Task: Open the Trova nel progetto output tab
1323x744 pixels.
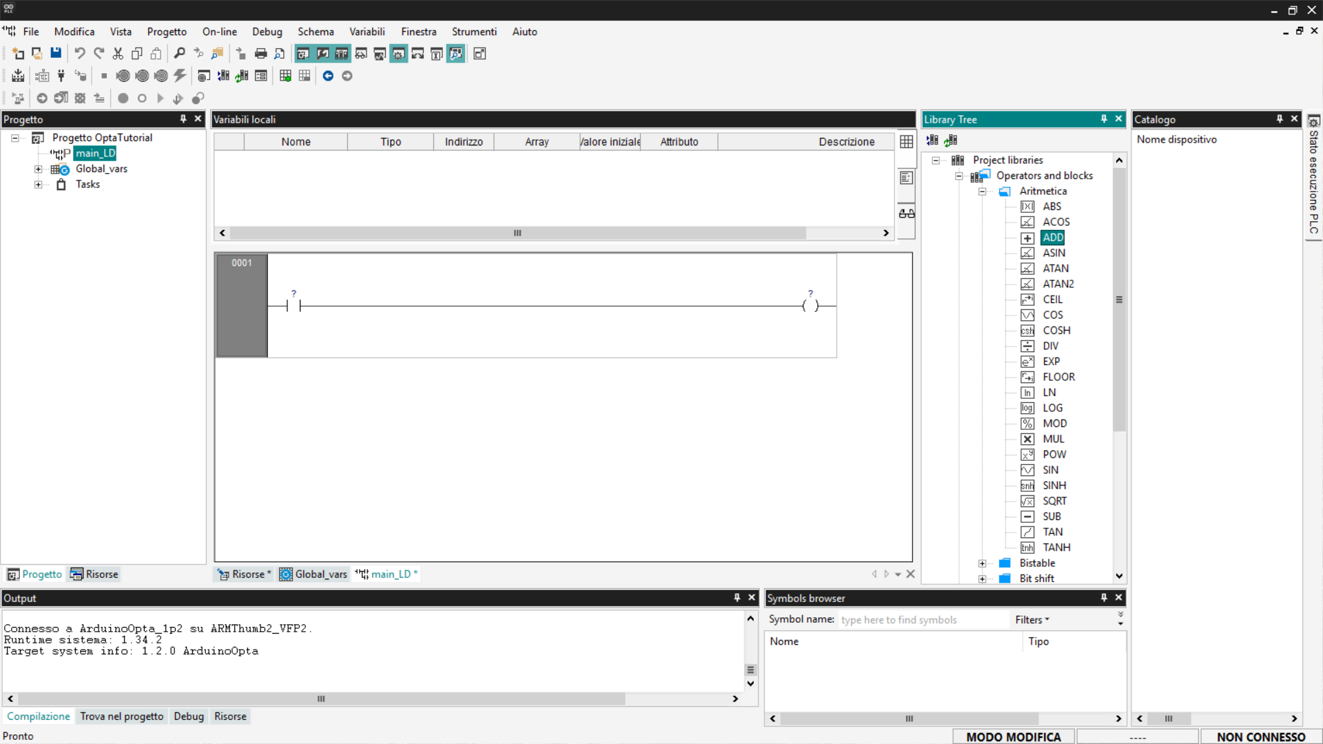Action: (121, 716)
